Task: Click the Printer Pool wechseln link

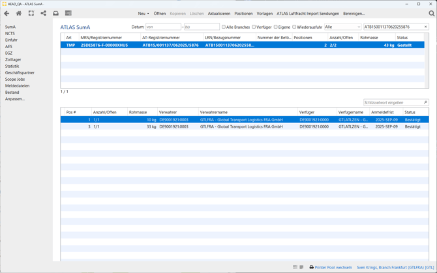Action: point(333,267)
